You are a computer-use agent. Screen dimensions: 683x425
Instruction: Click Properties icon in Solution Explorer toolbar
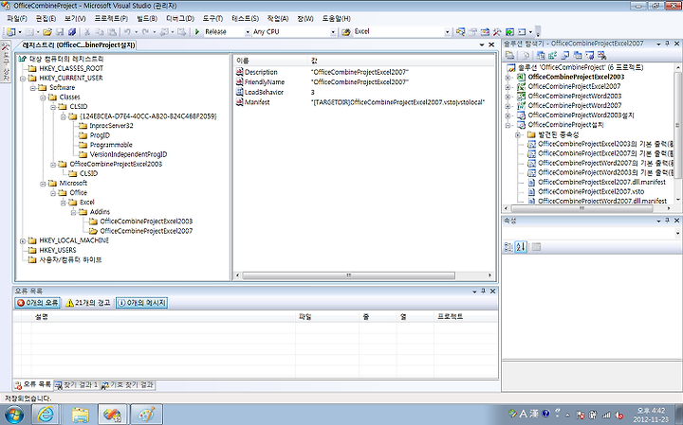point(509,55)
